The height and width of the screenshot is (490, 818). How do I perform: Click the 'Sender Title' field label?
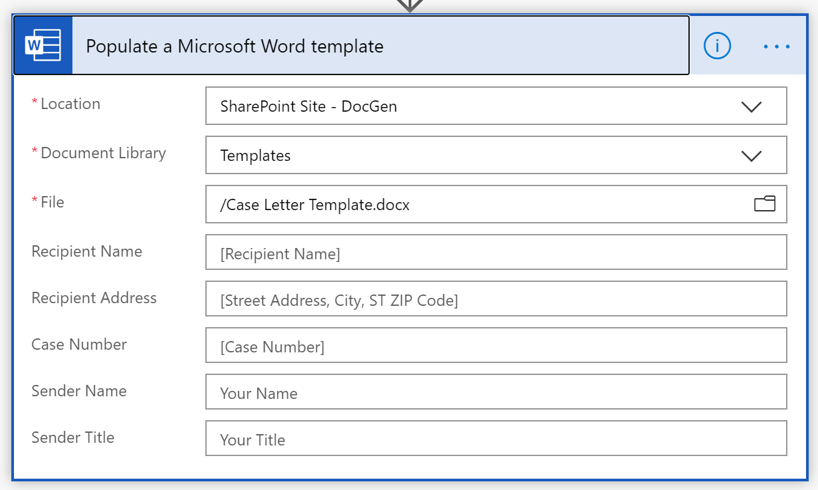(73, 437)
